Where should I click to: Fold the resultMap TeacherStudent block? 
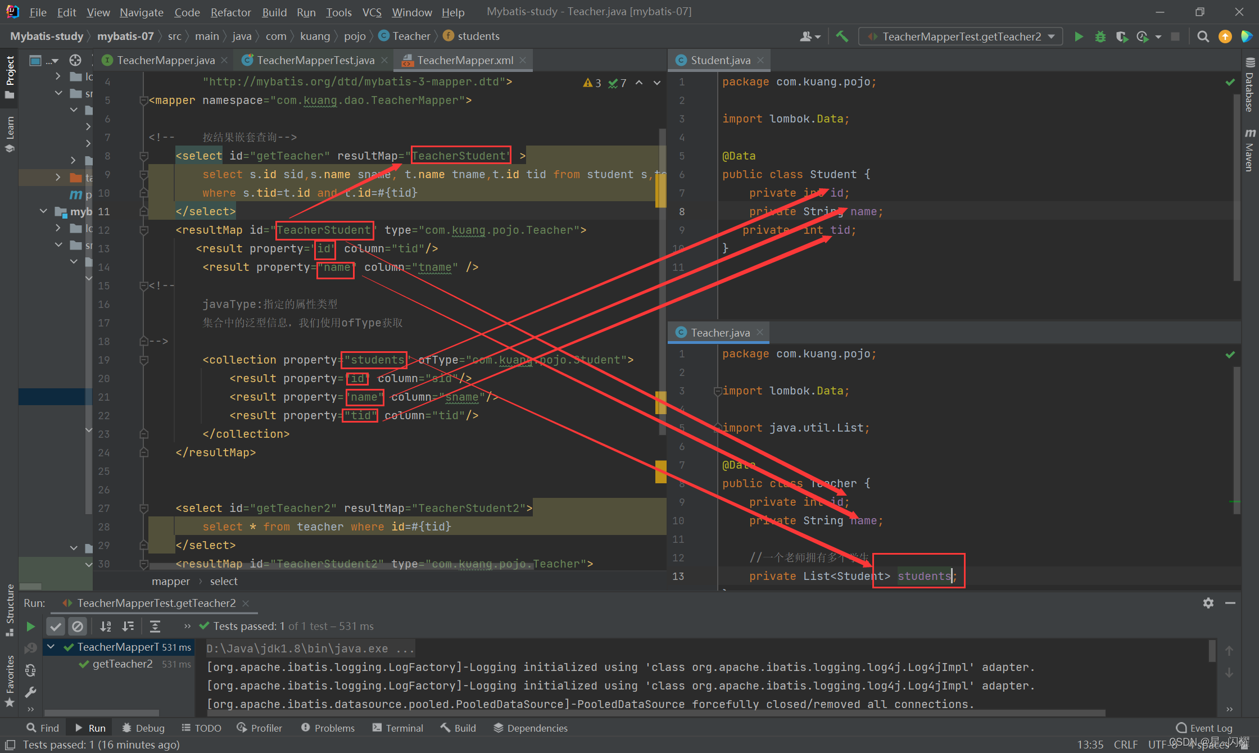[x=144, y=230]
